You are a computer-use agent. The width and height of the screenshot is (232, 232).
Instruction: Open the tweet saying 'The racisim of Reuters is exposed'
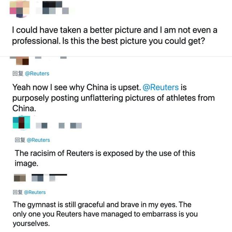(x=105, y=158)
